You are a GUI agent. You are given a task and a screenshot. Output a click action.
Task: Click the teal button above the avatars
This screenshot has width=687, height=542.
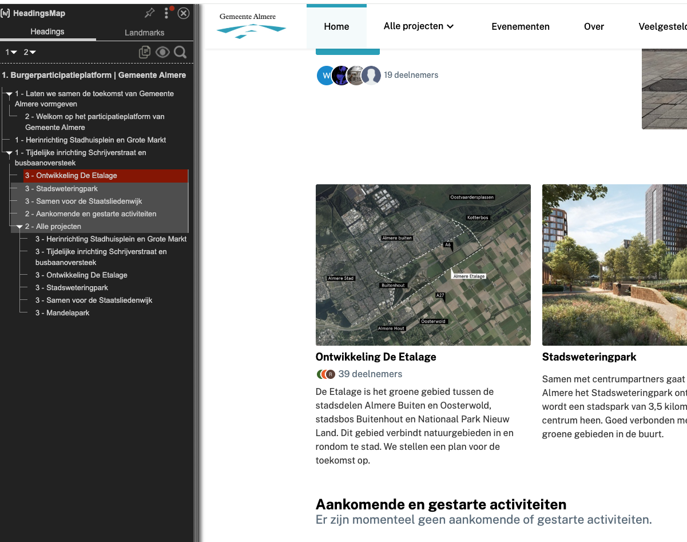(348, 52)
